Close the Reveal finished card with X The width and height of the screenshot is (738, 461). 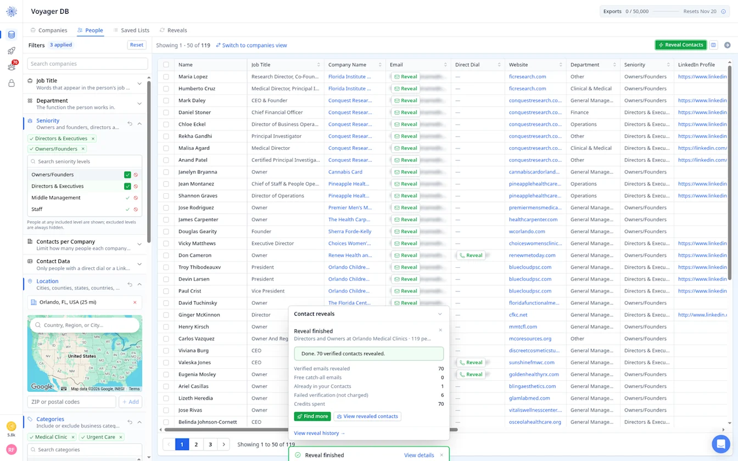(440, 330)
